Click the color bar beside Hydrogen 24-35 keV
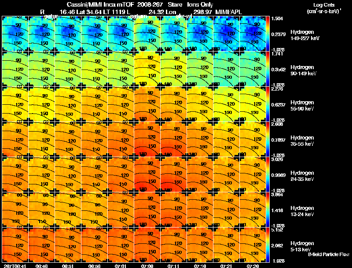The image size is (352, 268). pyautogui.click(x=268, y=174)
